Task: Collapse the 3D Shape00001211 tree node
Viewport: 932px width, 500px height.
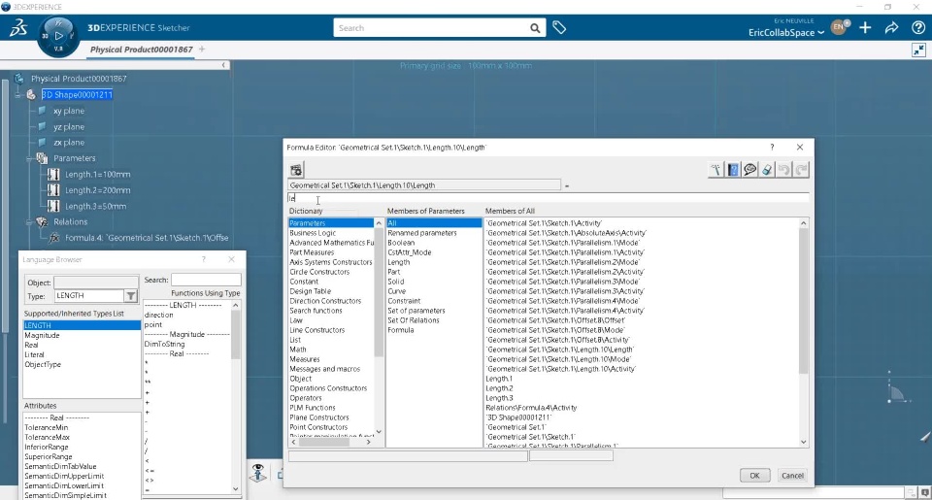Action: (x=17, y=94)
